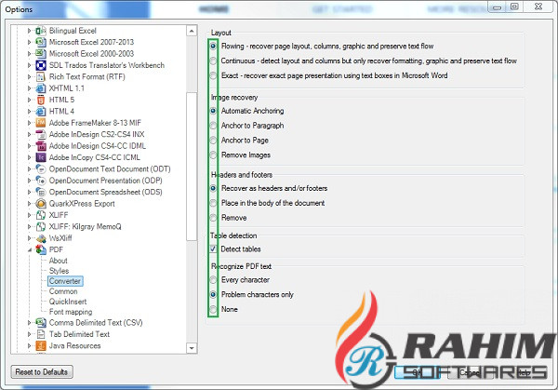Open the Font mapping page under PDF
Screen dimensions: 558x390
[71, 312]
